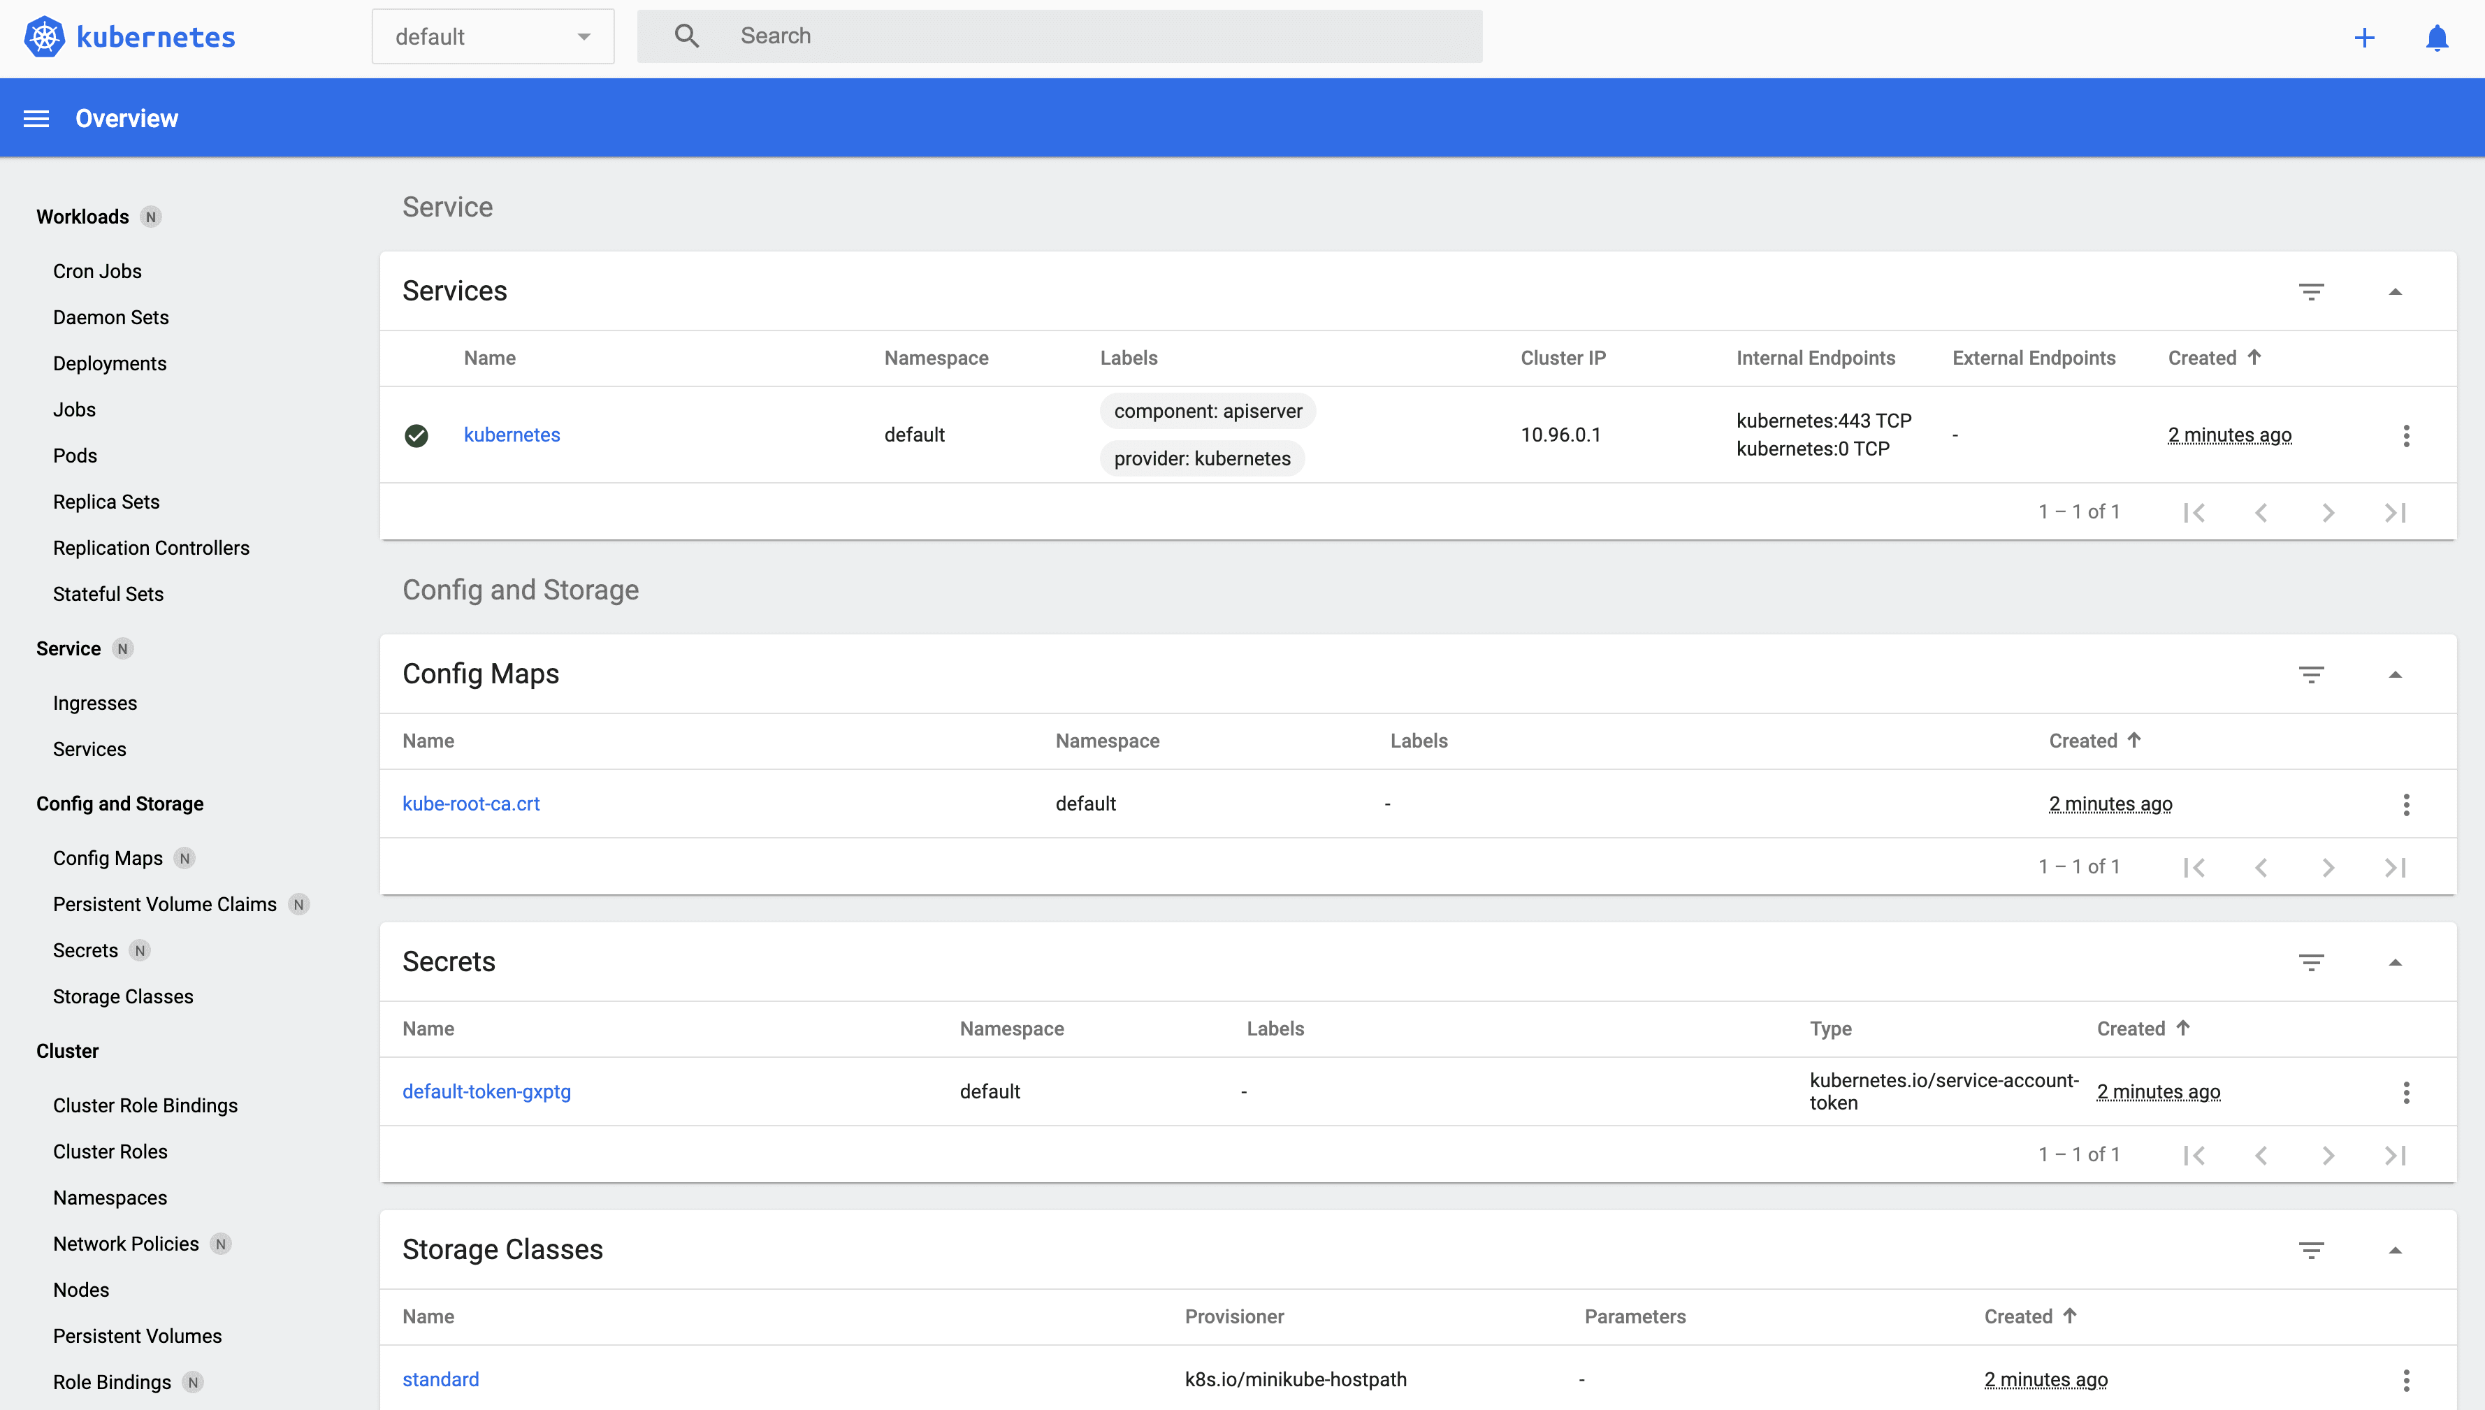
Task: Open Storage Classes in sidebar
Action: [123, 996]
